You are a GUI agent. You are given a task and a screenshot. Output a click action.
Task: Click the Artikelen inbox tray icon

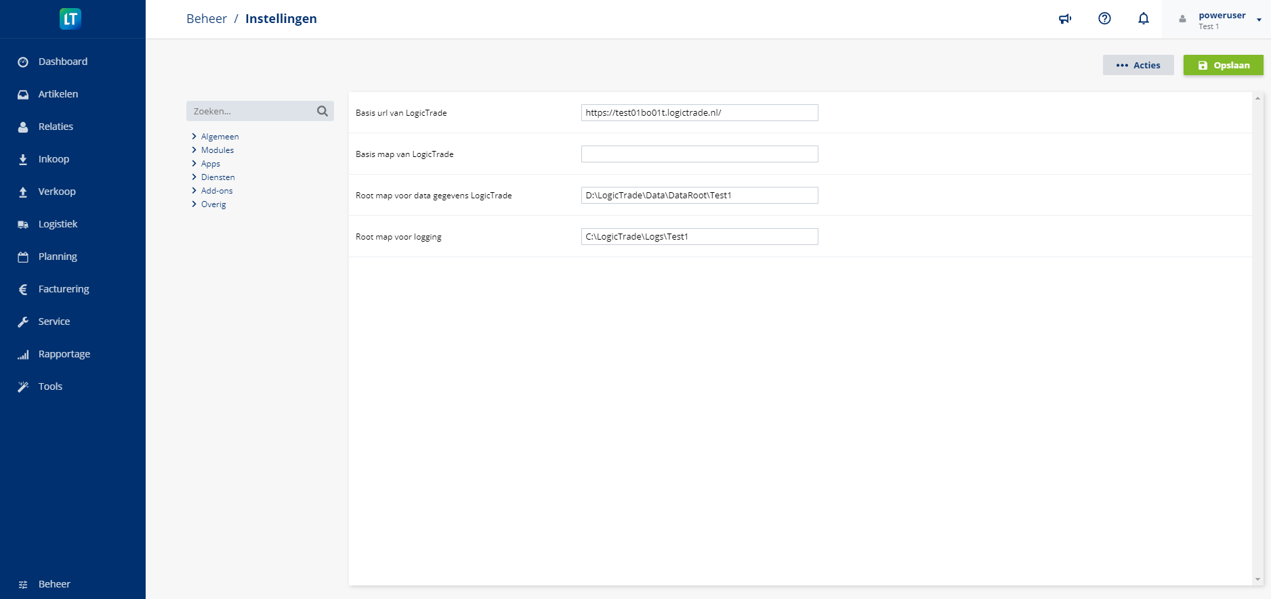click(x=23, y=94)
